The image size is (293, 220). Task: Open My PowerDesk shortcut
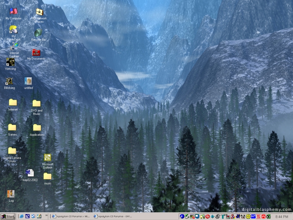13,30
